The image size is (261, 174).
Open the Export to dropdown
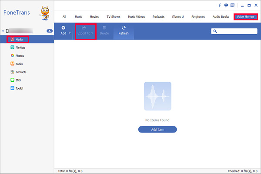[85, 31]
